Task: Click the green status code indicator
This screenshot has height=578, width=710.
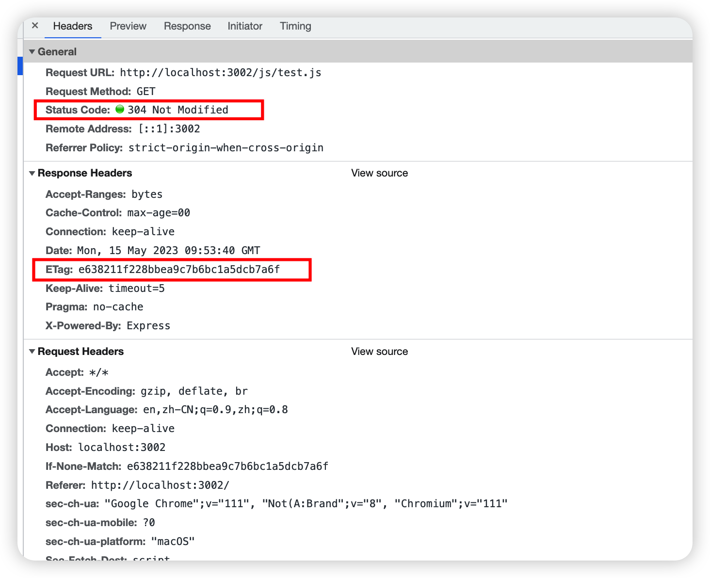Action: point(120,110)
